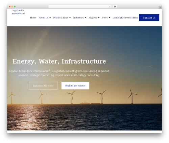Click the London Economics logo
169x143 pixels.
coord(19,12)
